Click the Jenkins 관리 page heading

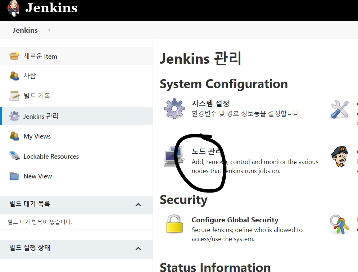[200, 58]
